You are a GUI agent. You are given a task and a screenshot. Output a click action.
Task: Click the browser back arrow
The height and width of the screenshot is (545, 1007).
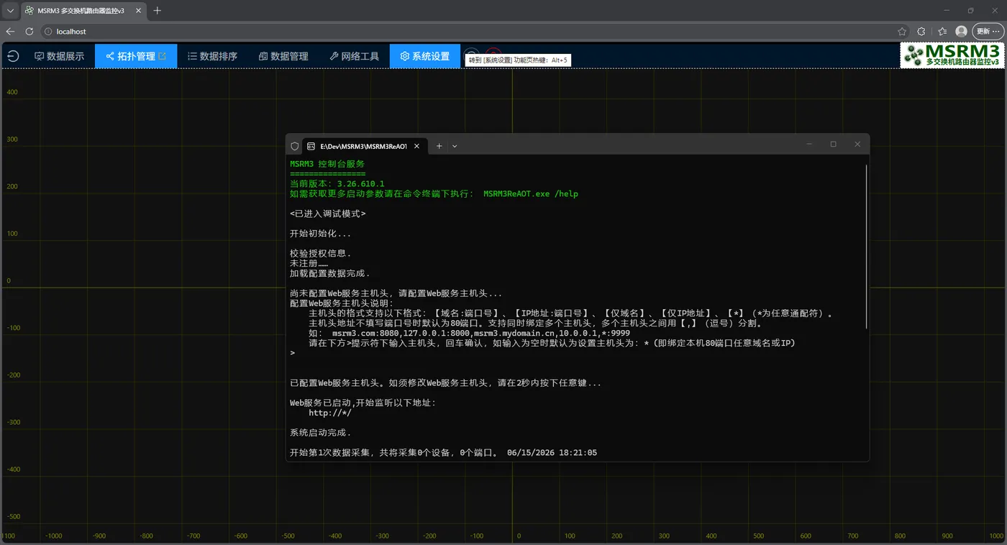tap(10, 32)
